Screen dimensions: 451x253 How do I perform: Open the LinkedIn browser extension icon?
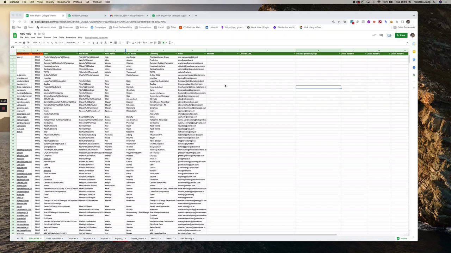[352, 22]
